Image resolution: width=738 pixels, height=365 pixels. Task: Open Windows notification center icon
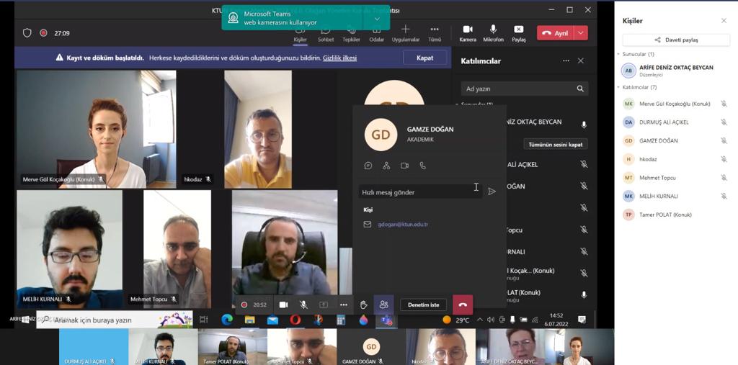pos(582,320)
